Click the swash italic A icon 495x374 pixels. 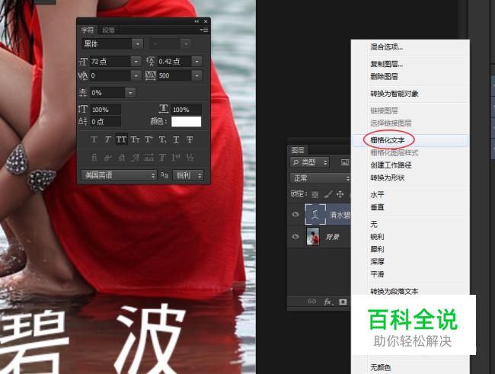coord(135,158)
